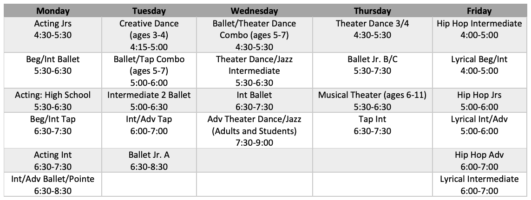Select the Thursday column header
The height and width of the screenshot is (200, 531).
tap(372, 11)
